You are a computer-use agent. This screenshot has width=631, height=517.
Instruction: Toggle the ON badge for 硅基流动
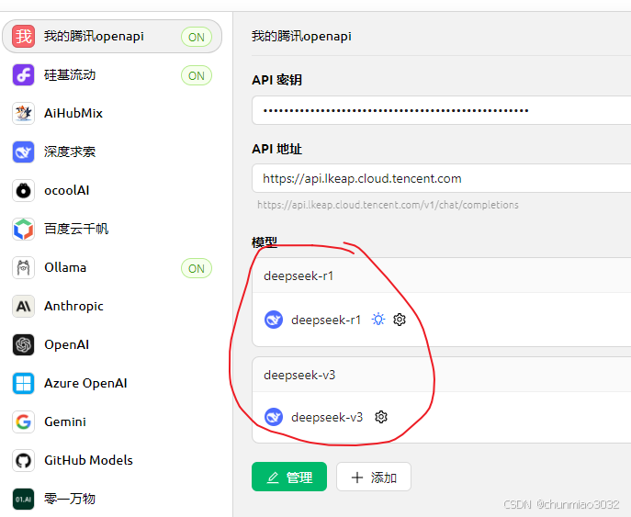[x=197, y=75]
